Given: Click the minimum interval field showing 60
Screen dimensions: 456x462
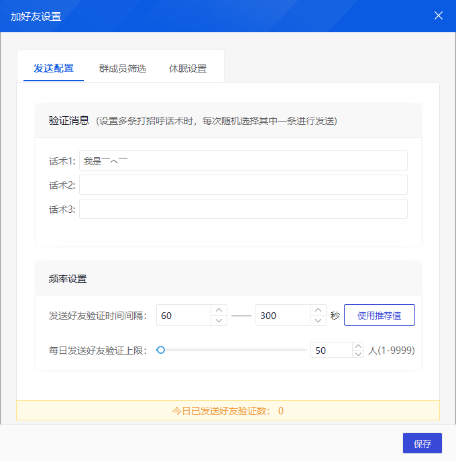Looking at the screenshot, I should (x=184, y=316).
